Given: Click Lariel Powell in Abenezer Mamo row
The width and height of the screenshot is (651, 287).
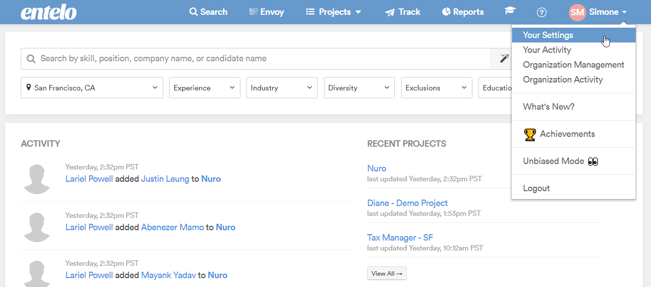Looking at the screenshot, I should point(89,227).
